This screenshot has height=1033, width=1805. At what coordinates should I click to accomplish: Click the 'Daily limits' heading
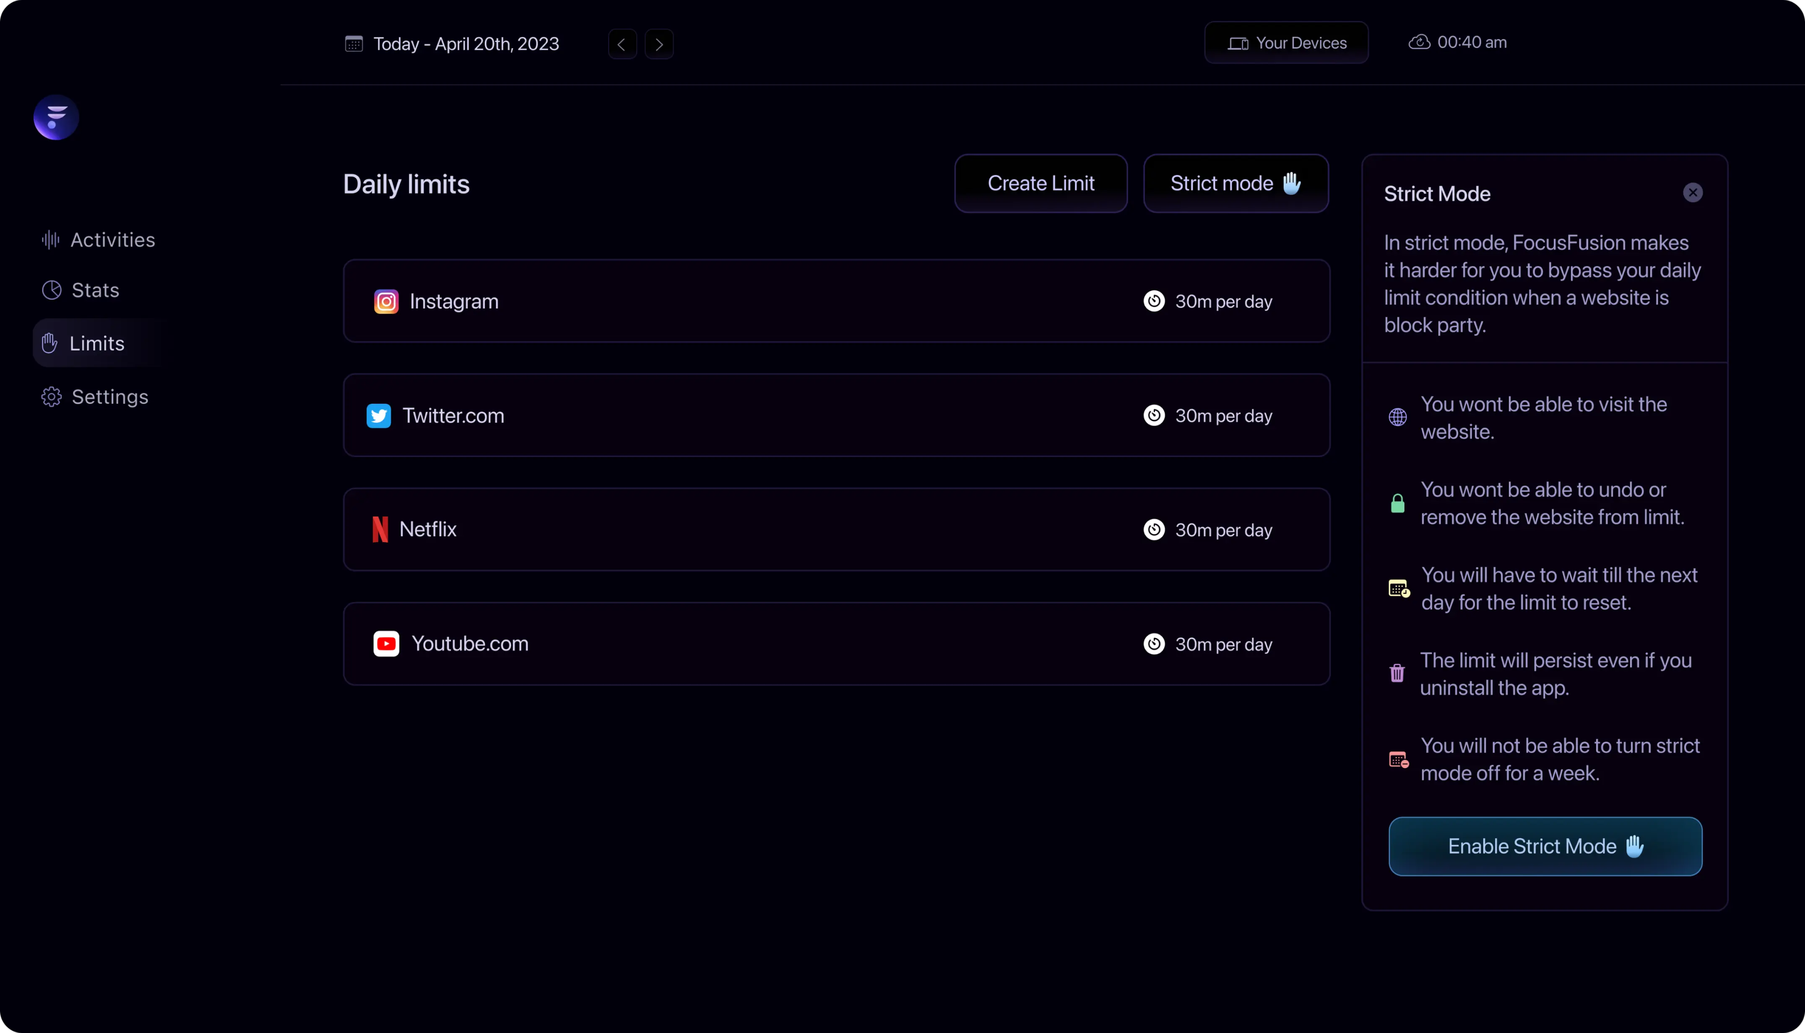click(x=406, y=184)
